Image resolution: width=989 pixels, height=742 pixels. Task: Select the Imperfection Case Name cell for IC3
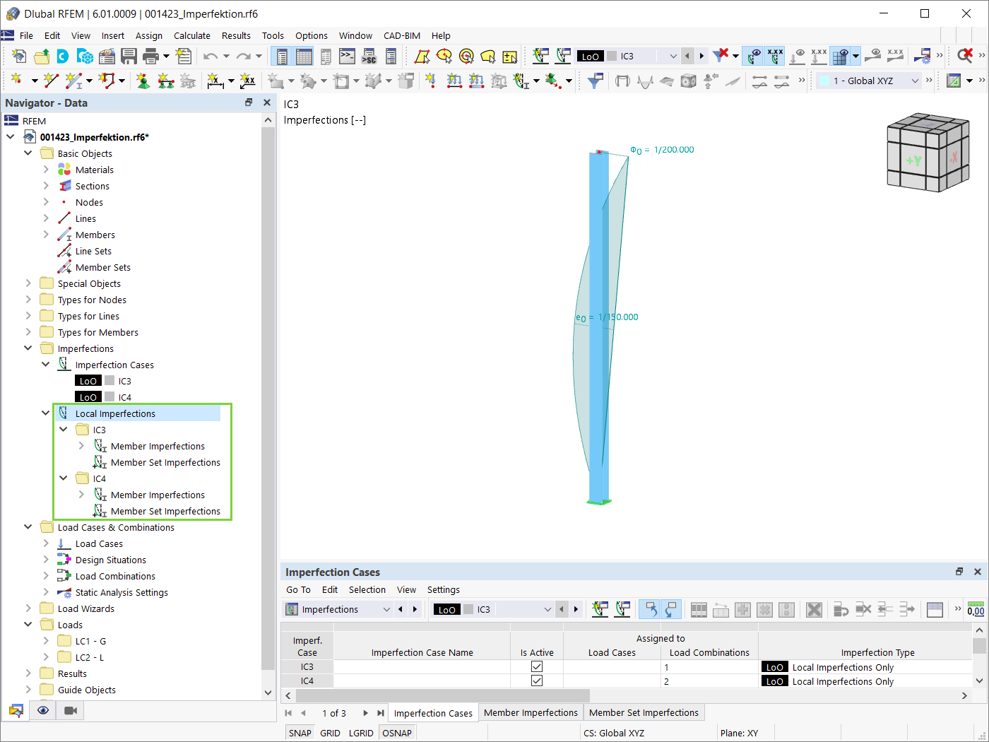422,666
